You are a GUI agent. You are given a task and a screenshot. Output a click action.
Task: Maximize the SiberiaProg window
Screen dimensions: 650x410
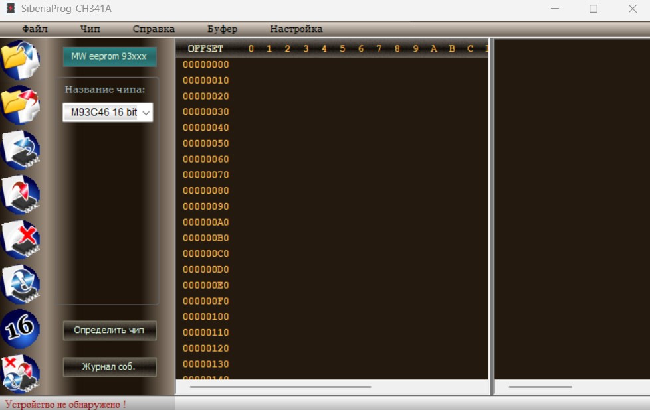point(594,8)
